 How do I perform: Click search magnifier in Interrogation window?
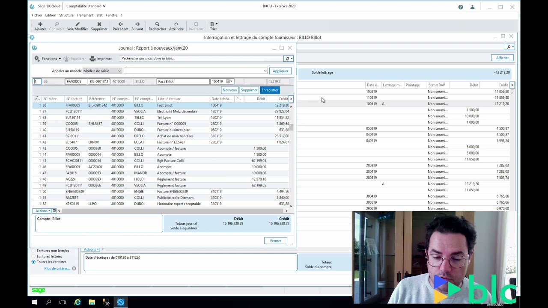point(509,47)
